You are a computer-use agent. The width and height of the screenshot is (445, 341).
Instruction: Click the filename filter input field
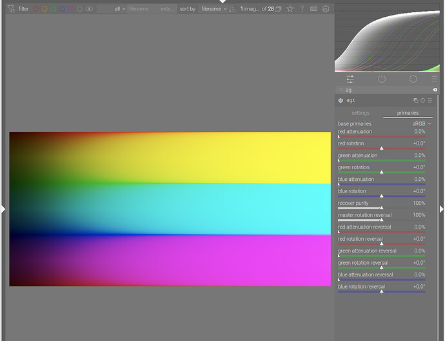coord(143,9)
